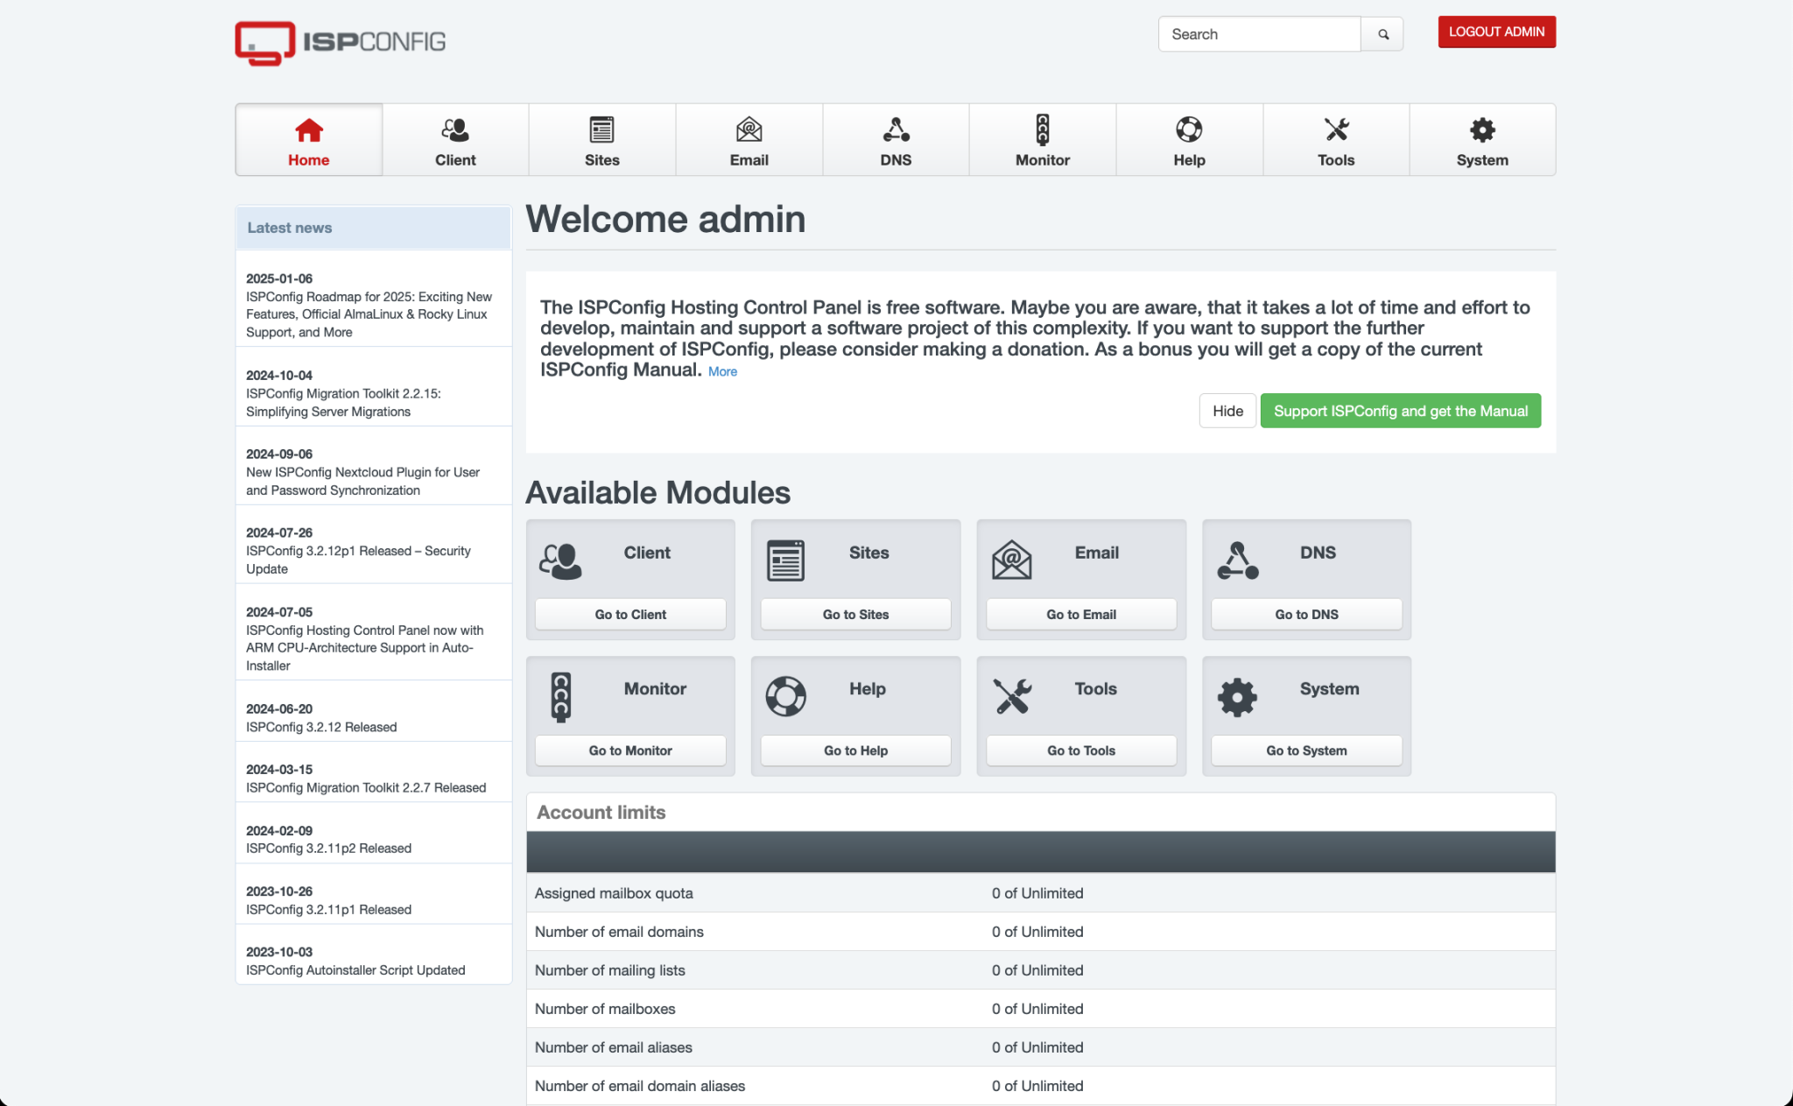Select the Help life ring icon
This screenshot has height=1106, width=1793.
1189,130
